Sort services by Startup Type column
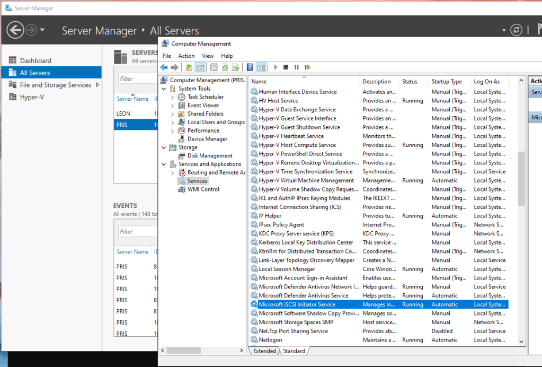 pyautogui.click(x=447, y=82)
